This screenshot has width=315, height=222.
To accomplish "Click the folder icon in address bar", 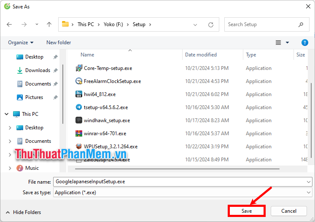I will coord(65,24).
